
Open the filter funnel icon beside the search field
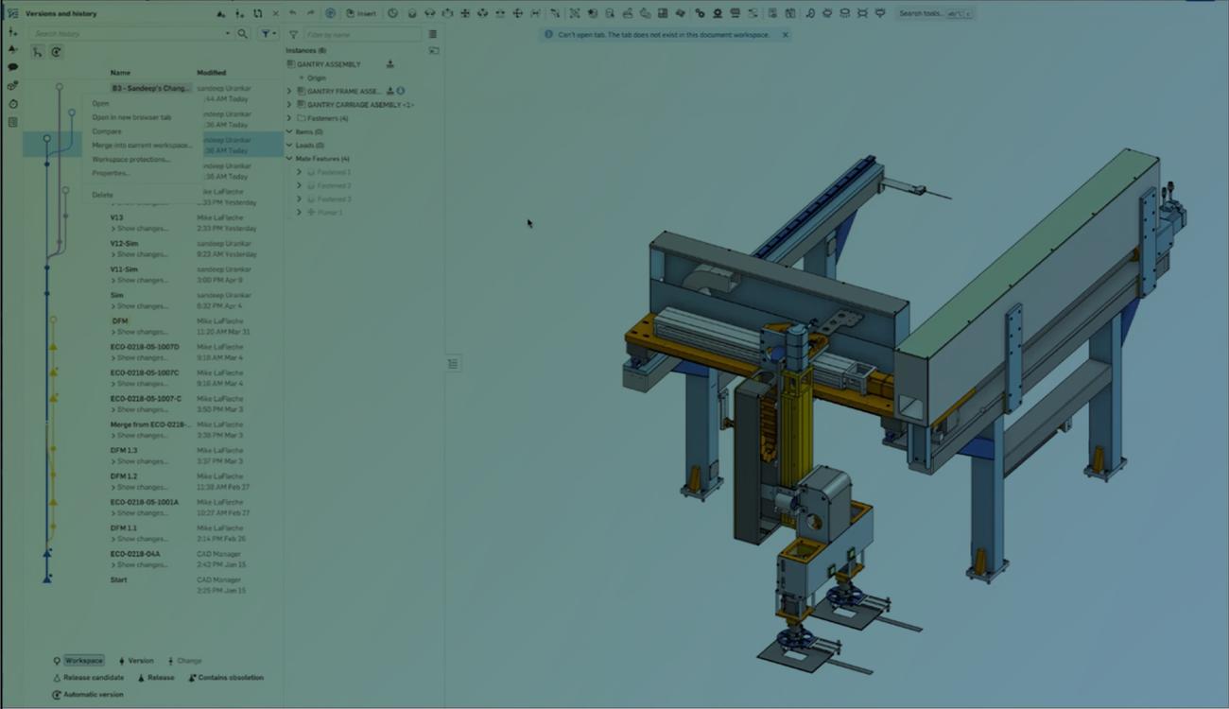click(266, 33)
